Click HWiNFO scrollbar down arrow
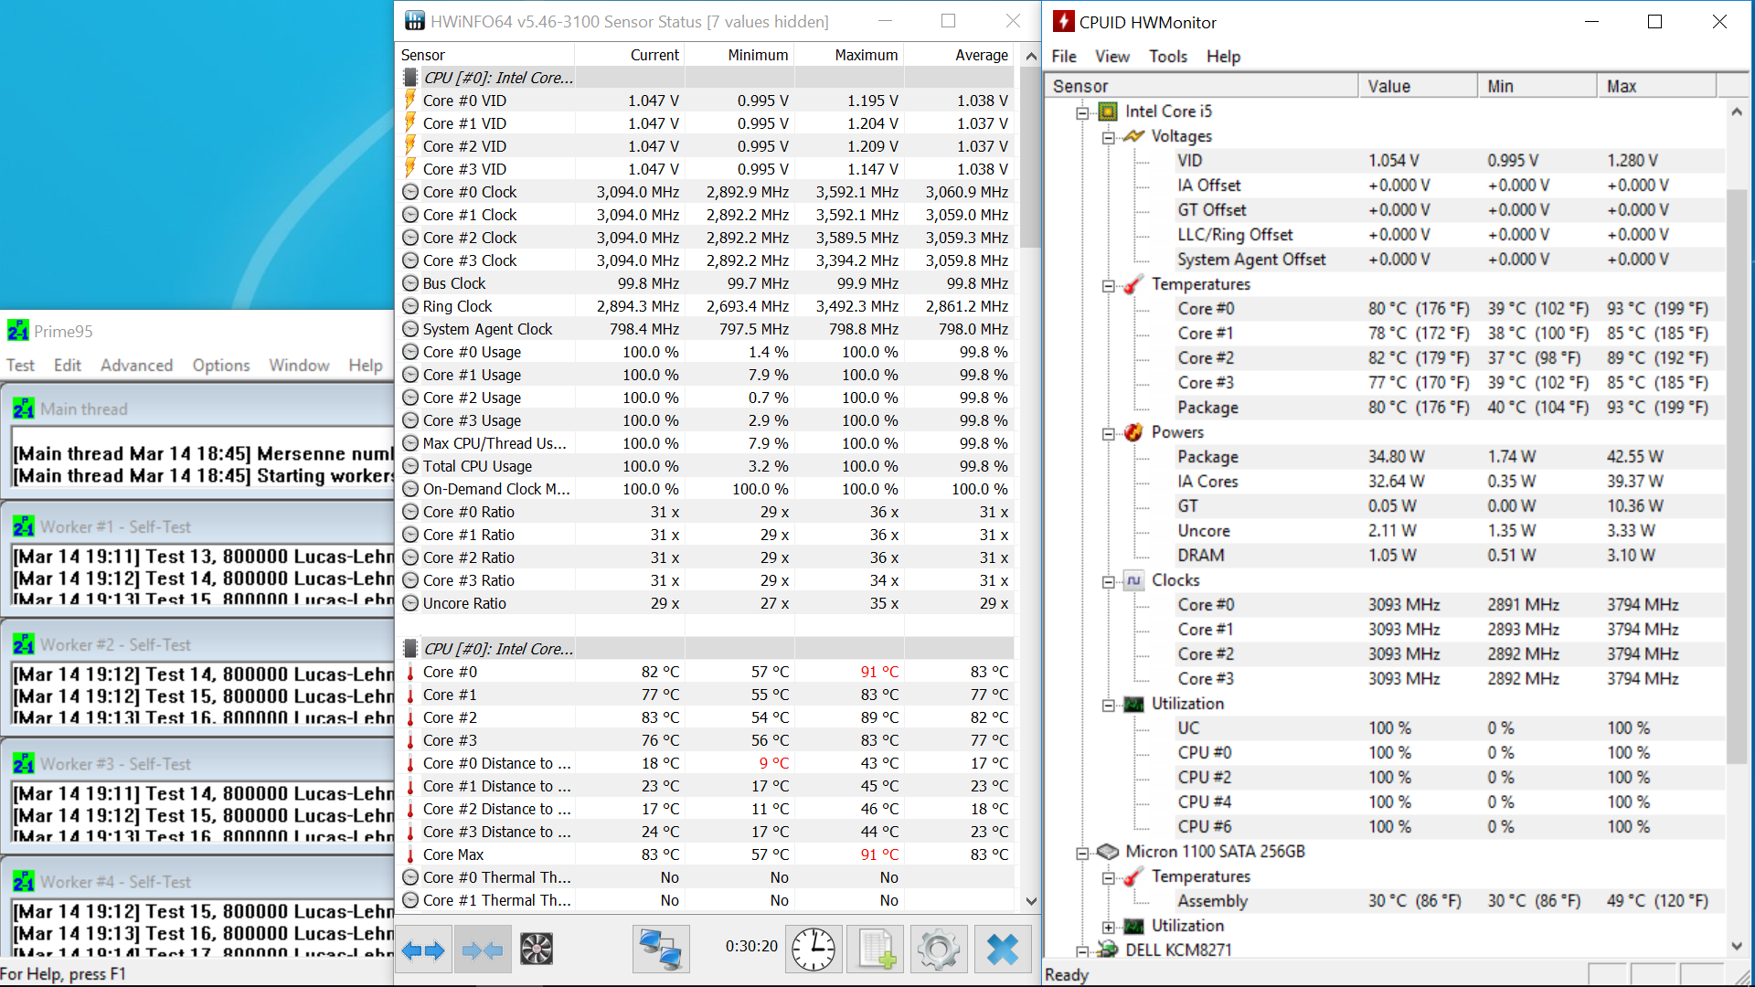The width and height of the screenshot is (1755, 987). pos(1031,901)
